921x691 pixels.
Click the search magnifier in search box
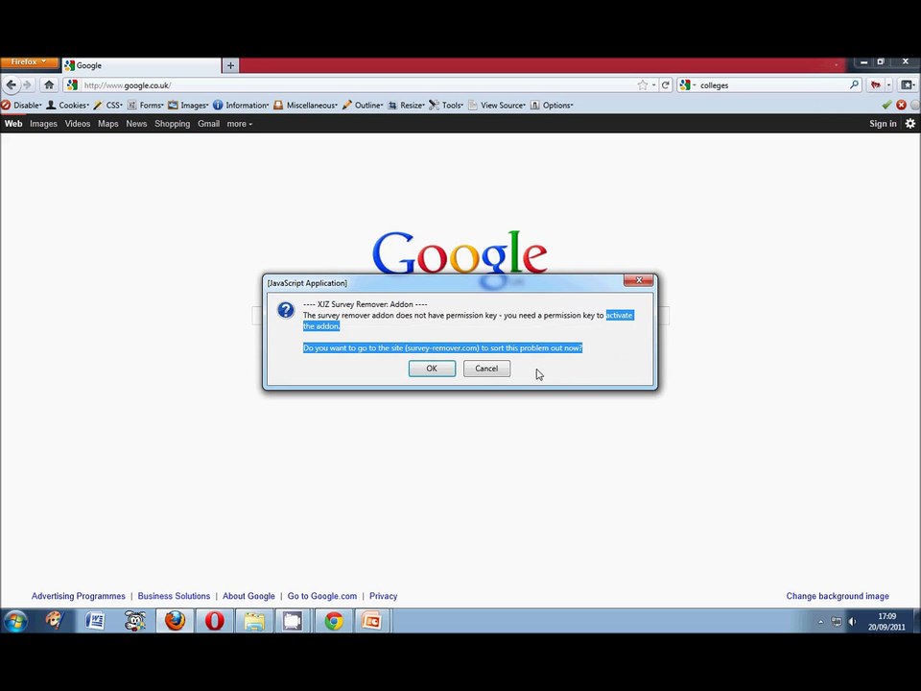pos(854,85)
